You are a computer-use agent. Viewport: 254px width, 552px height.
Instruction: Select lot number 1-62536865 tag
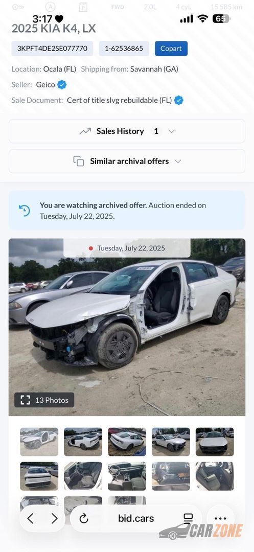point(124,49)
